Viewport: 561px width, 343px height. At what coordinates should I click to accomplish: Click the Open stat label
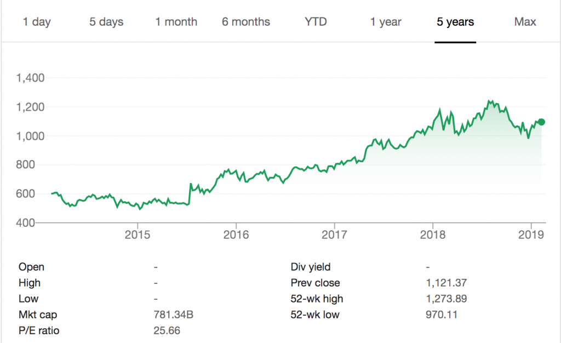(31, 267)
